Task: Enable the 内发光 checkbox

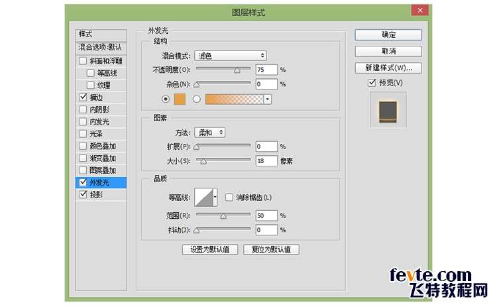Action: tap(83, 121)
